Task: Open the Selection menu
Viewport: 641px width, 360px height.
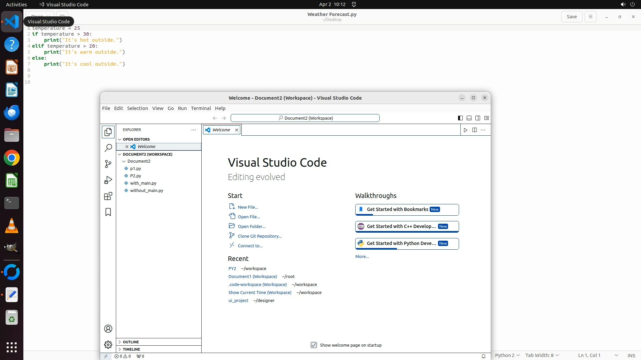Action: 137,108
